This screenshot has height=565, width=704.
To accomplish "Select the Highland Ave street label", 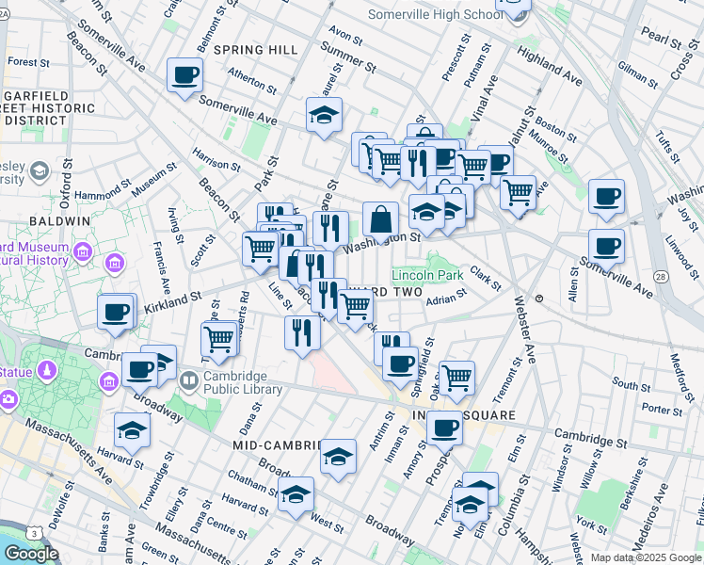I will point(549,66).
